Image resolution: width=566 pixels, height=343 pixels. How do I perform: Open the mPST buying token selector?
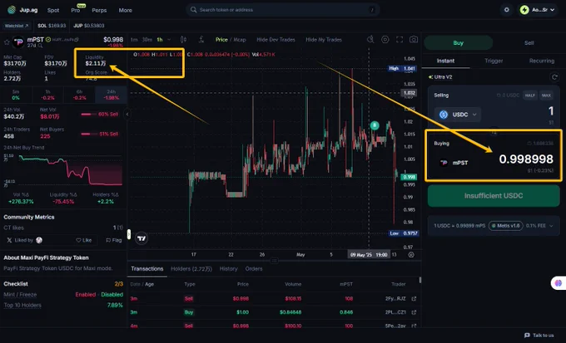454,163
